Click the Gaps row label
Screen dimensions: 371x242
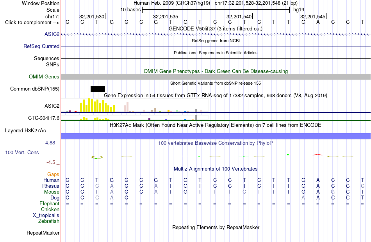click(x=53, y=174)
